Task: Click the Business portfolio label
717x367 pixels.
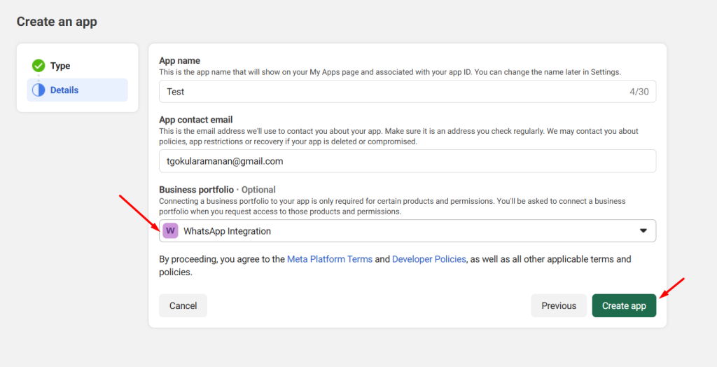Action: 195,190
